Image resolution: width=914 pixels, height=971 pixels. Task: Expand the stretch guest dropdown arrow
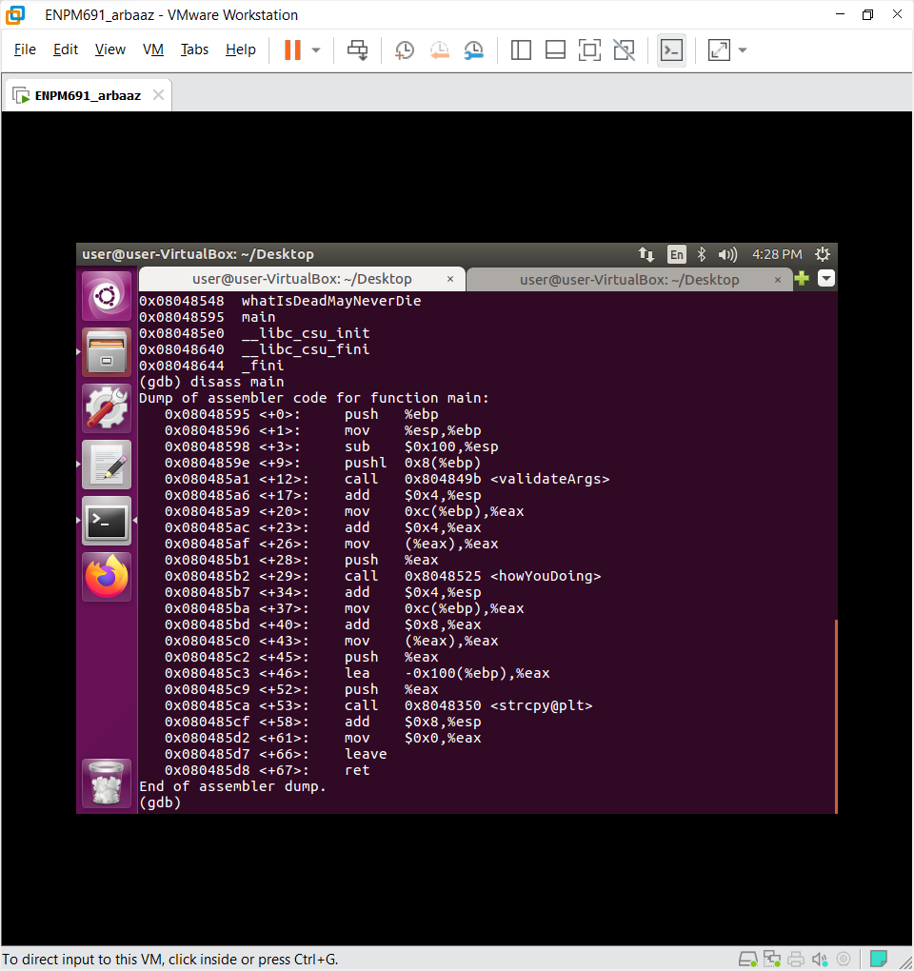point(743,50)
